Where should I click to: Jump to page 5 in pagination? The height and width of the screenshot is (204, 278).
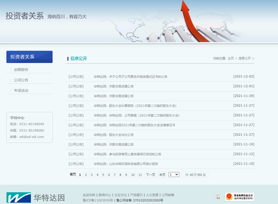click(x=103, y=175)
